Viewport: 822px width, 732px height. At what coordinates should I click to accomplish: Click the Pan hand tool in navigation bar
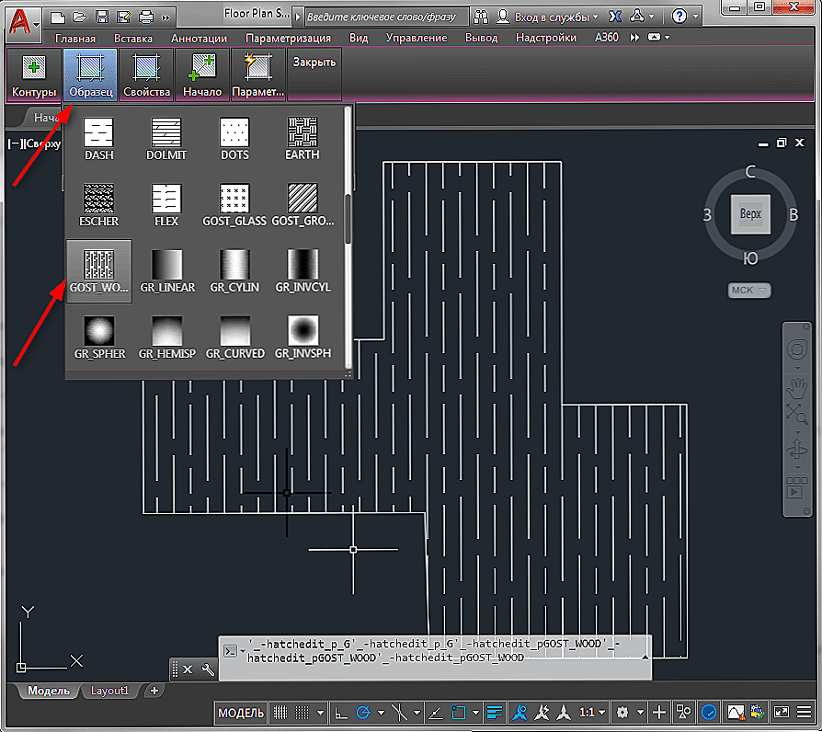pos(797,389)
